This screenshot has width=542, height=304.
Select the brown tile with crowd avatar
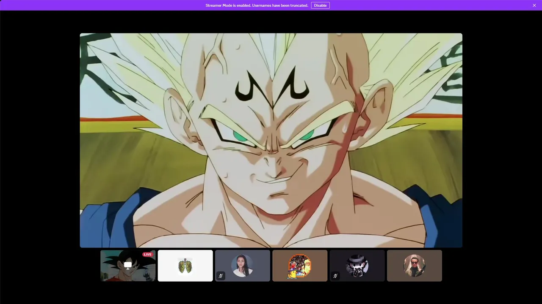click(x=300, y=266)
